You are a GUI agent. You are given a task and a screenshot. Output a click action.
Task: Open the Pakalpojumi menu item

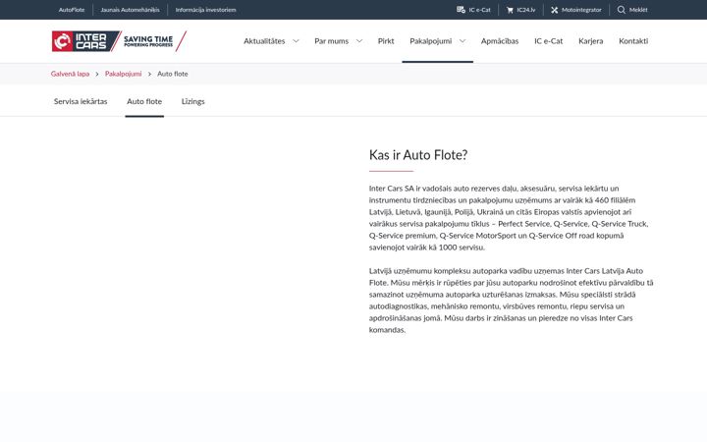pyautogui.click(x=431, y=41)
